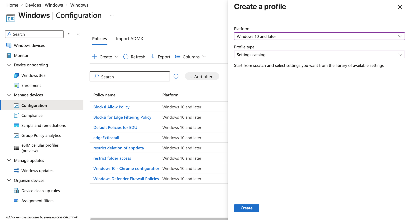Open the Blocksi Allow Policy link
The height and width of the screenshot is (220, 409).
coord(111,107)
